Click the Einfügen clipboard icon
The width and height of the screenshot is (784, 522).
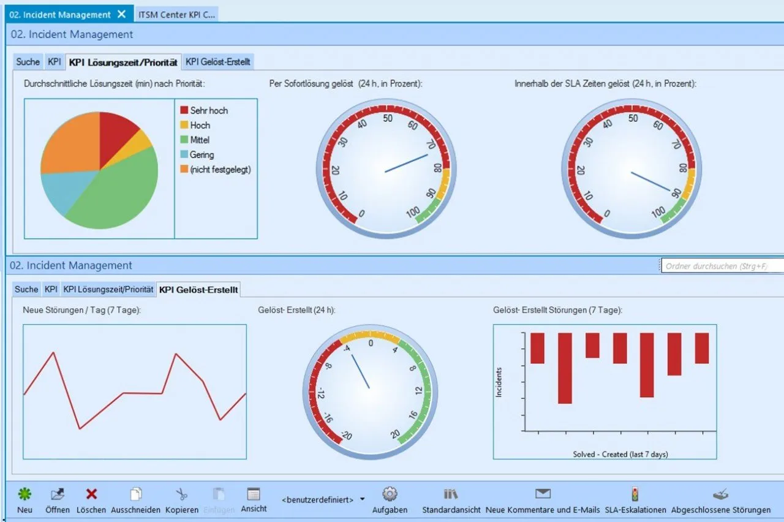click(219, 494)
